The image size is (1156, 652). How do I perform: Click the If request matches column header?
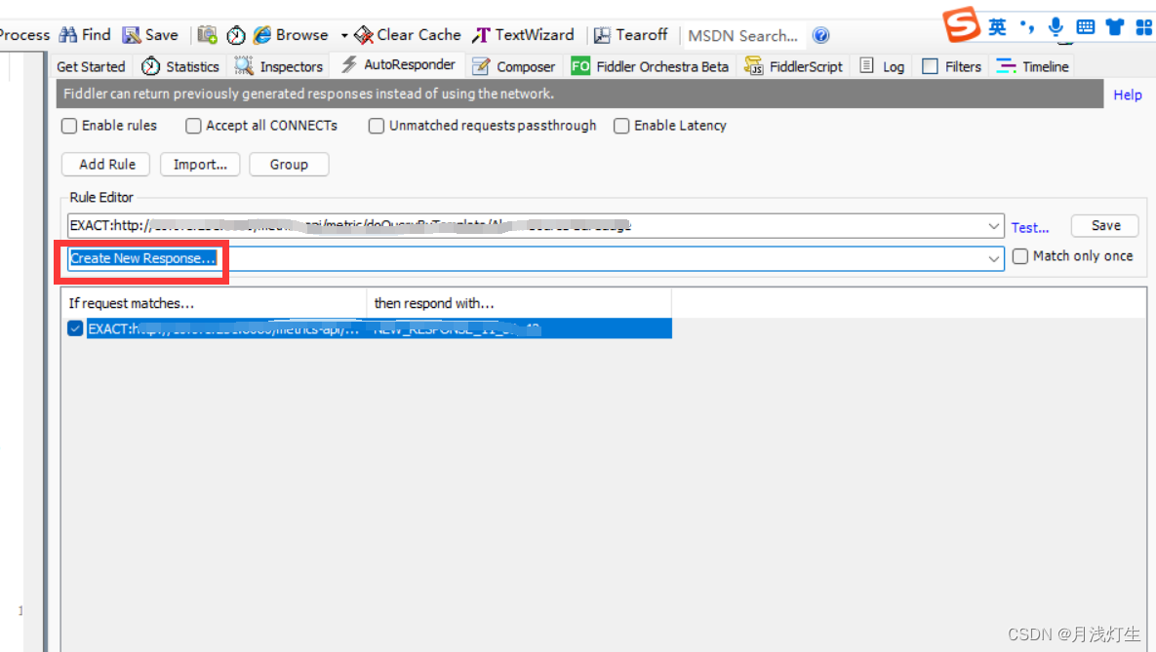[214, 303]
